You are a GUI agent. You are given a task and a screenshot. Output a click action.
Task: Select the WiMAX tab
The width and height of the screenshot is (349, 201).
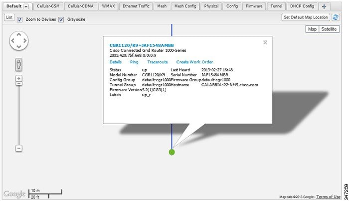click(108, 6)
